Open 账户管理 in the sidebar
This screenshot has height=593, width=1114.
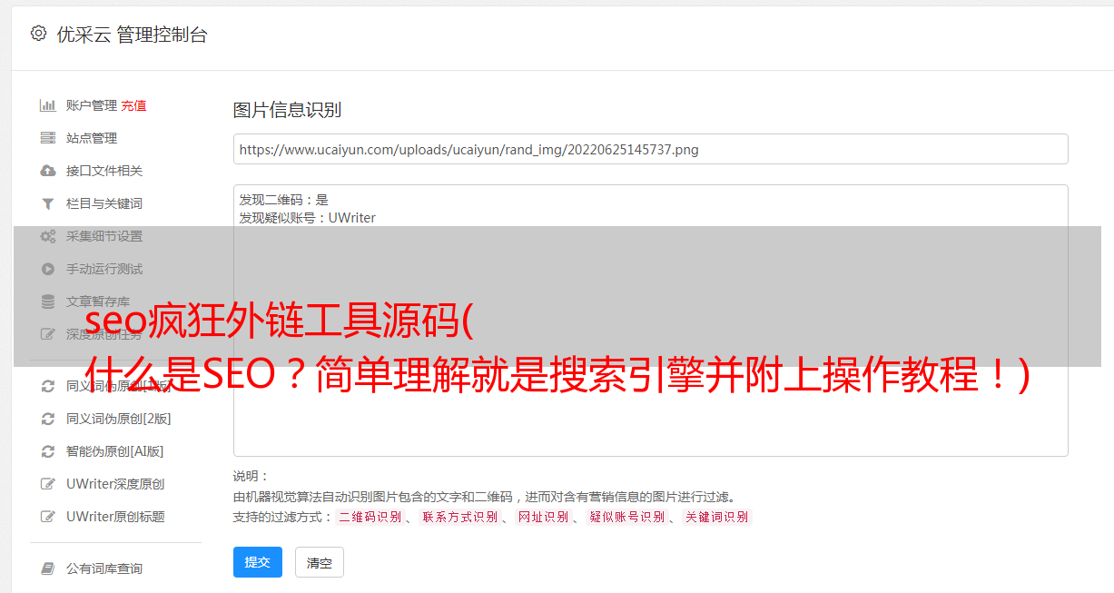[x=92, y=105]
